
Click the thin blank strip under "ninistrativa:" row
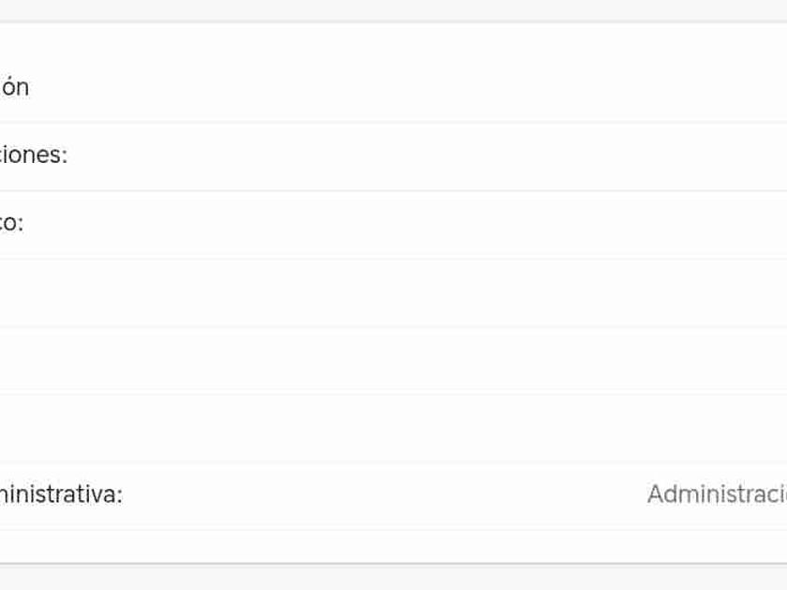(x=393, y=545)
